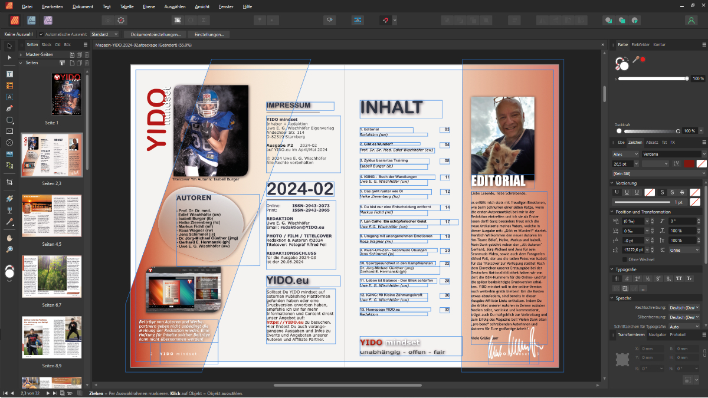Image resolution: width=708 pixels, height=398 pixels.
Task: Toggle small caps Tt typography button
Action: tap(689, 278)
